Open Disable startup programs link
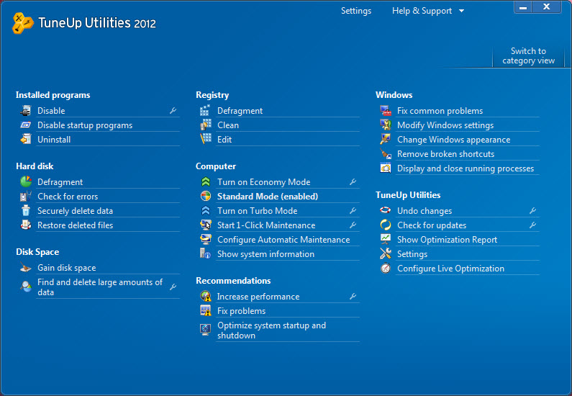This screenshot has width=572, height=396. (85, 125)
